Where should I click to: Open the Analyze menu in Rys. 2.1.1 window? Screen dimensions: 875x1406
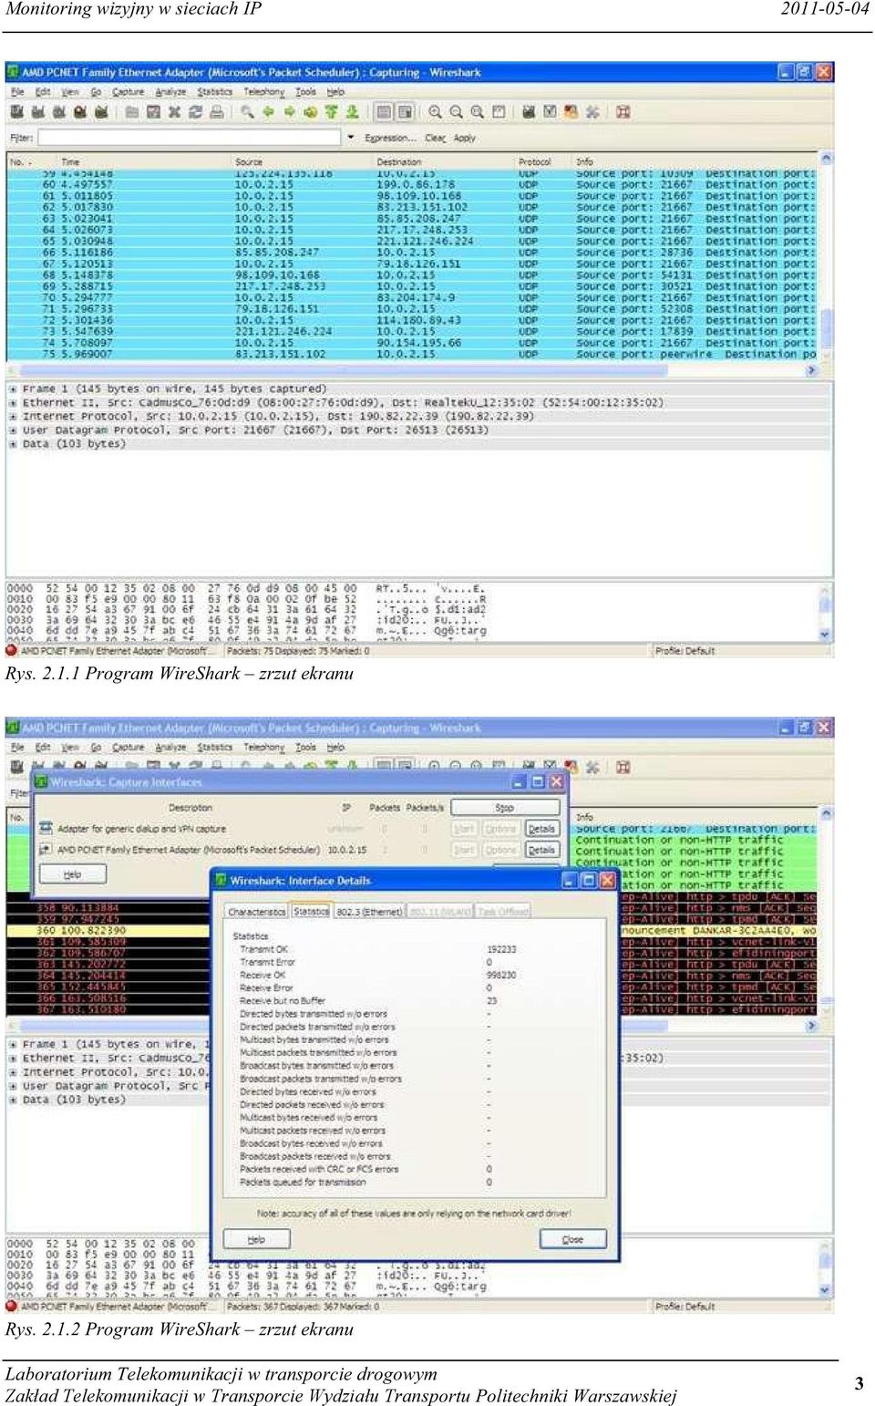[170, 92]
